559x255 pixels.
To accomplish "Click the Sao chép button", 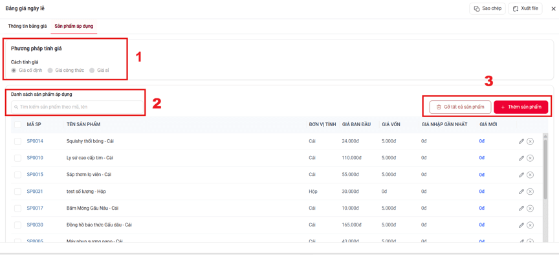I will coord(487,8).
